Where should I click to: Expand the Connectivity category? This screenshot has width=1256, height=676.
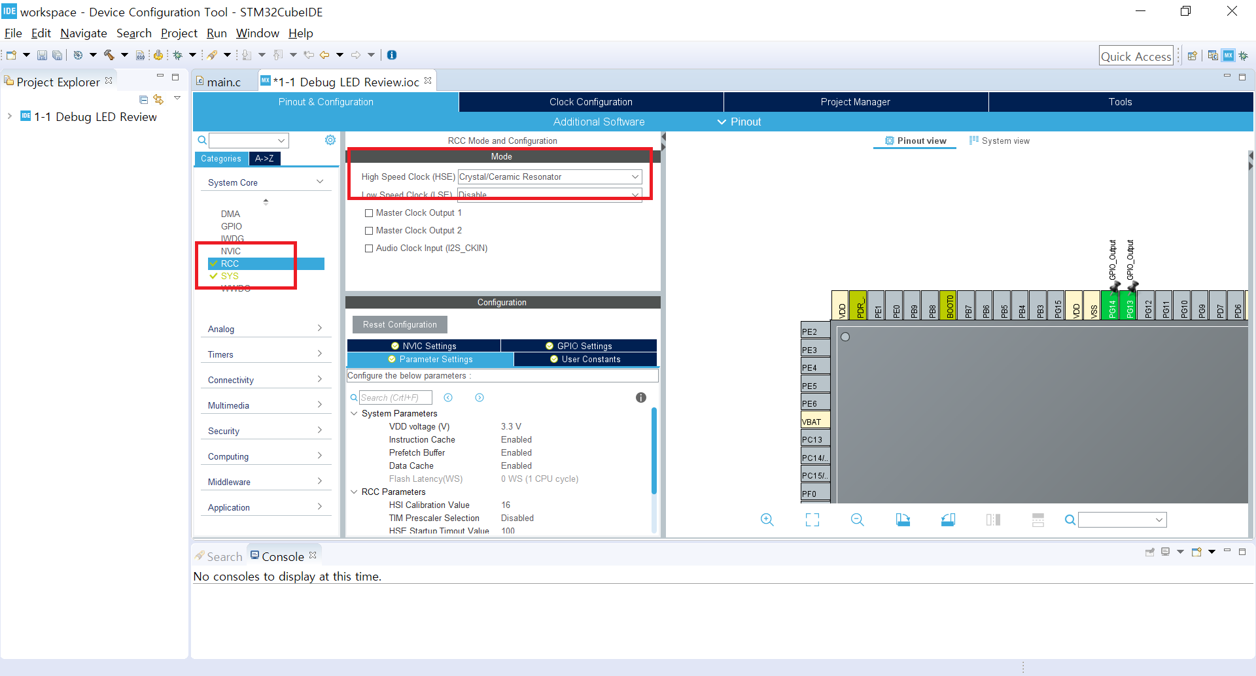pyautogui.click(x=320, y=379)
